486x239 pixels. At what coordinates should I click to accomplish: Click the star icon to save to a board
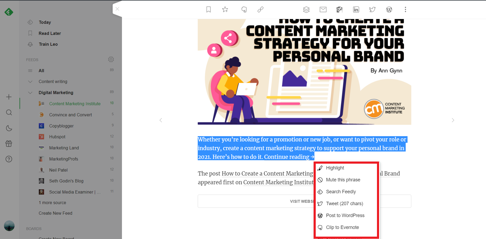225,10
